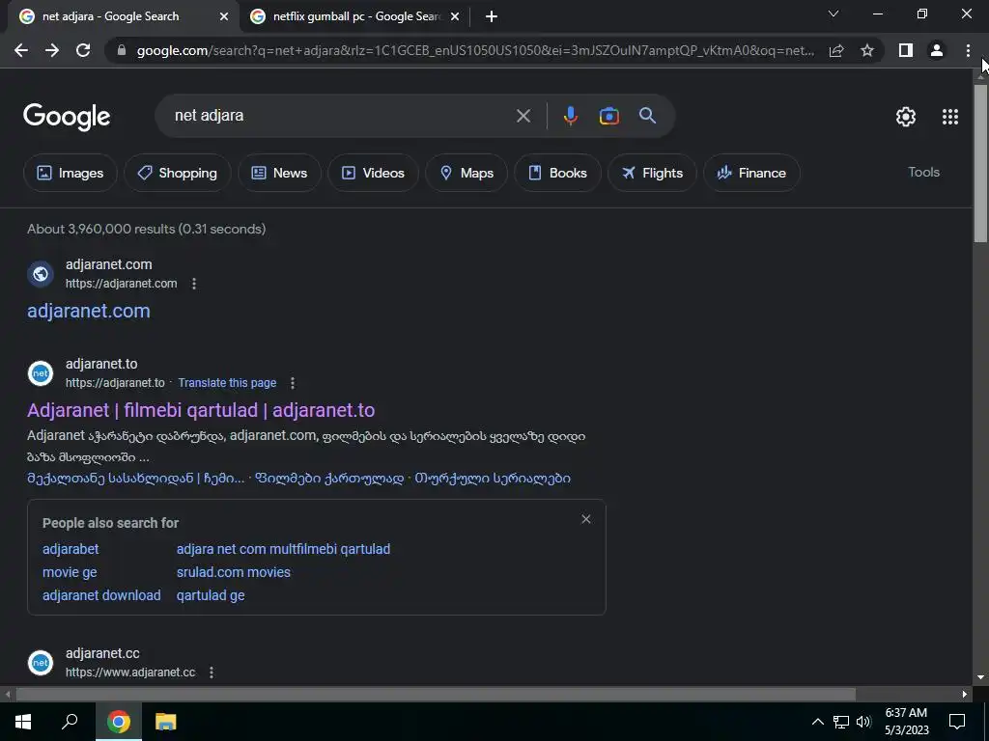Open Windows Start menu
989x741 pixels.
(23, 722)
